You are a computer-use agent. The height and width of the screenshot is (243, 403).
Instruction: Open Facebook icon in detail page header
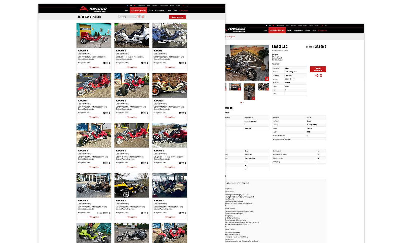[266, 25]
